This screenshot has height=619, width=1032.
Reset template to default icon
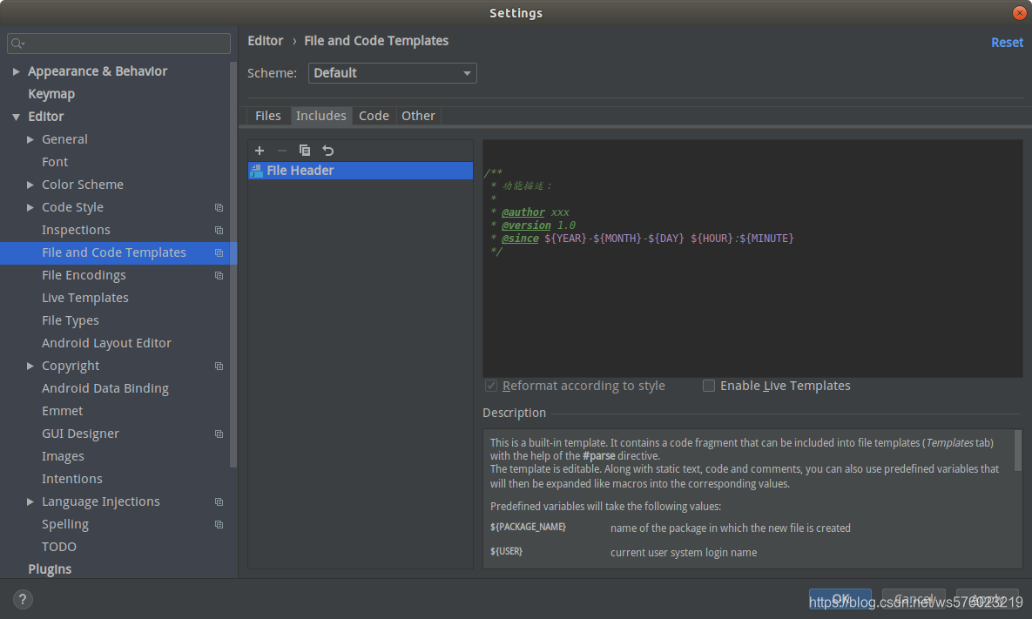pyautogui.click(x=327, y=151)
